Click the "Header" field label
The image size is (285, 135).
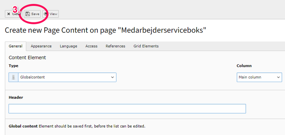click(x=16, y=97)
